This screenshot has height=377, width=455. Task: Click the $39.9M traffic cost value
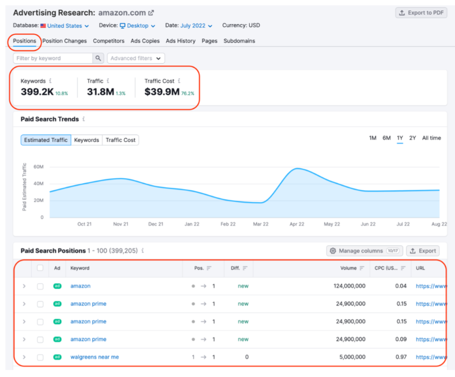tap(162, 92)
